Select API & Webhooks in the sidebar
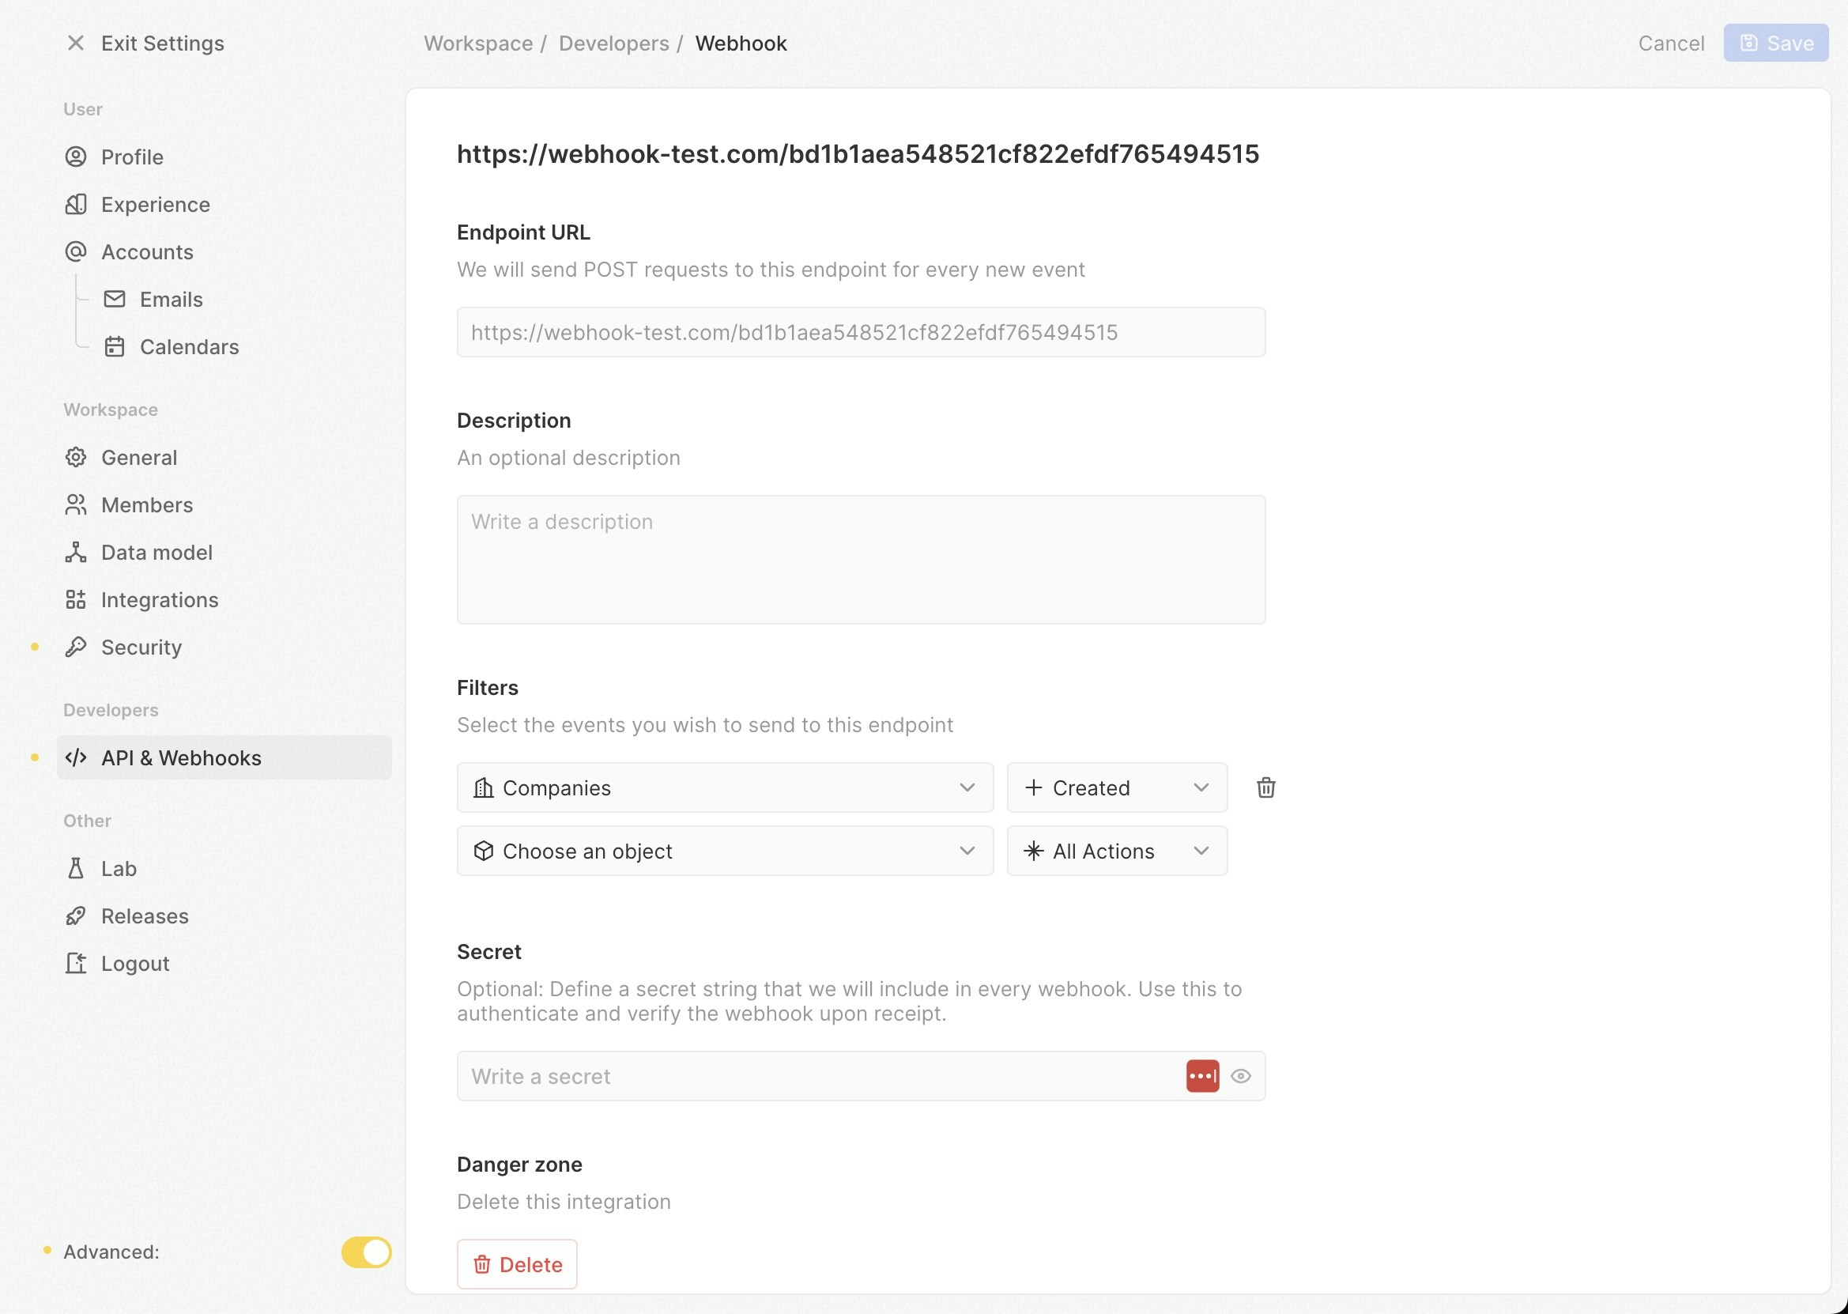This screenshot has width=1848, height=1314. [x=180, y=757]
